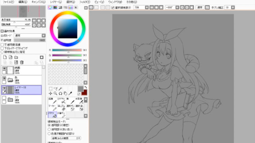Clear the layer contents
Screen dimensions: 255x143
pyautogui.click(x=16, y=62)
